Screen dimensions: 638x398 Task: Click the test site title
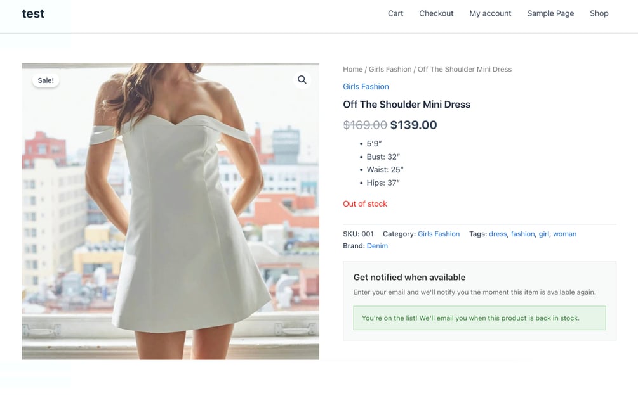[x=33, y=13]
